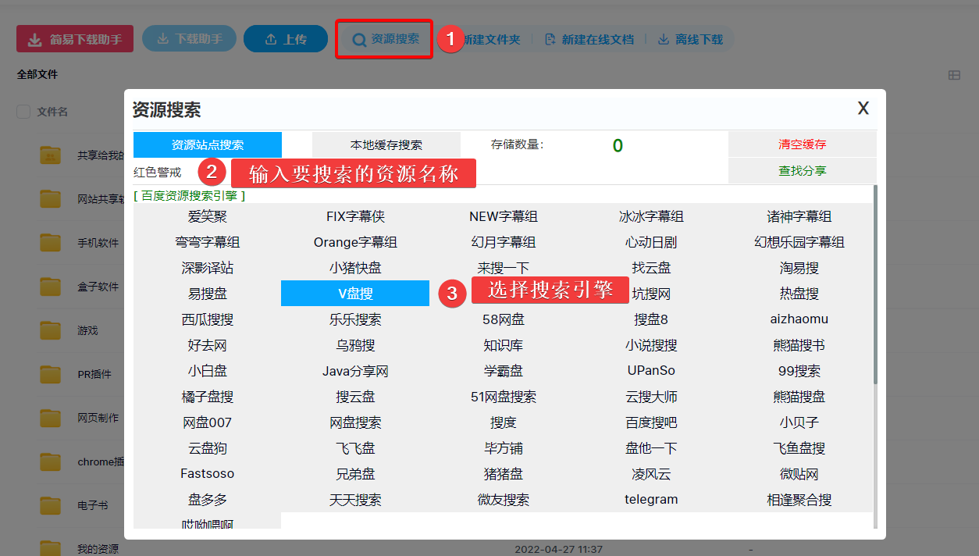
Task: Switch file view with the grid layout icon
Action: tap(954, 75)
